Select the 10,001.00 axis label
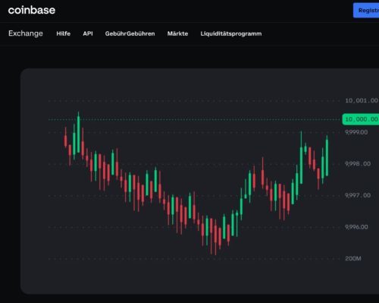 tap(362, 100)
